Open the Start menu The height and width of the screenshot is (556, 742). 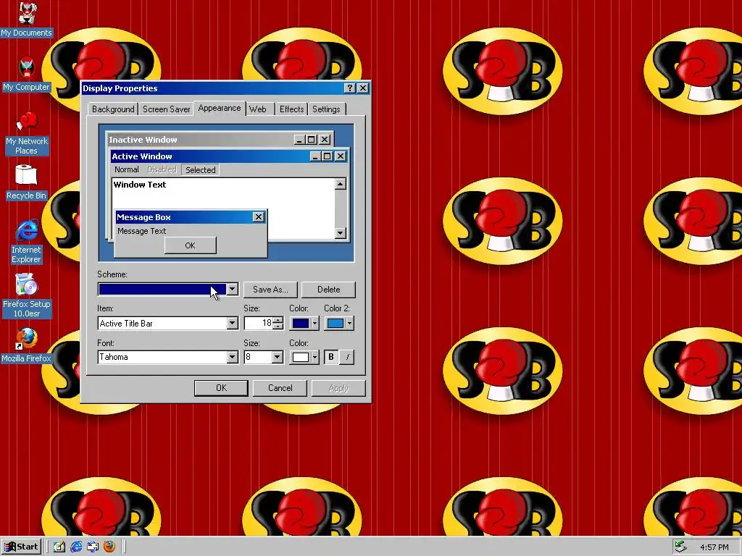tap(21, 547)
